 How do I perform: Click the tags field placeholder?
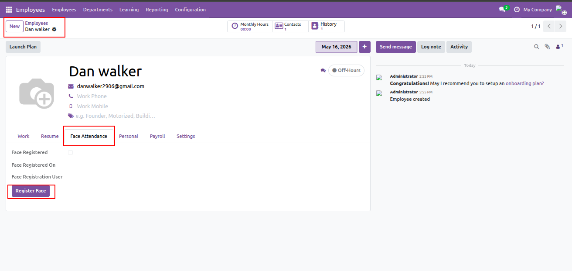point(116,116)
